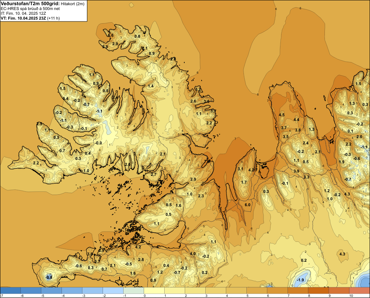
Task: Click the 0.8 temperature value on the map
Action: [x=137, y=36]
